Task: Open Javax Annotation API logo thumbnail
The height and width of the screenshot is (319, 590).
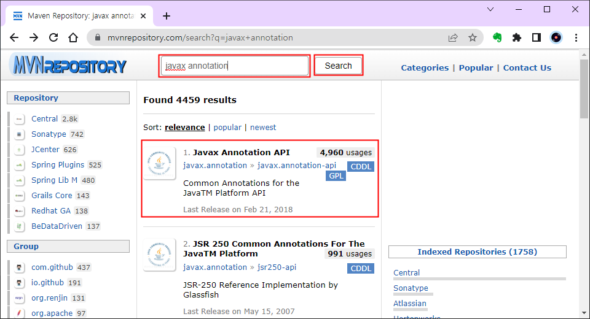Action: coord(160,163)
